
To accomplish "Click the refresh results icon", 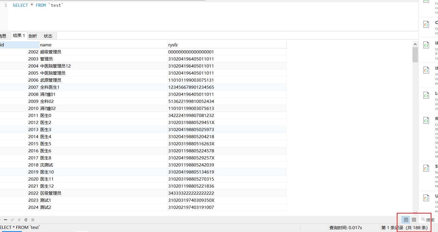I will [x=26, y=220].
